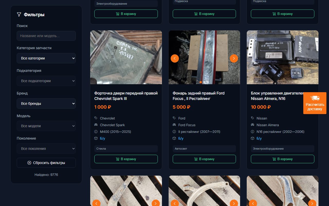329x206 pixels.
Task: Click the tag icon next to Chevrolet brand
Action: point(96,118)
